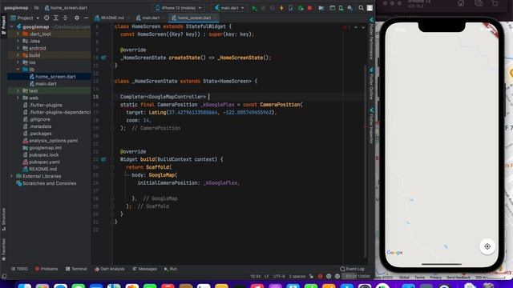Click the red error indicator in status bar
513x288 pixels.
(320, 276)
